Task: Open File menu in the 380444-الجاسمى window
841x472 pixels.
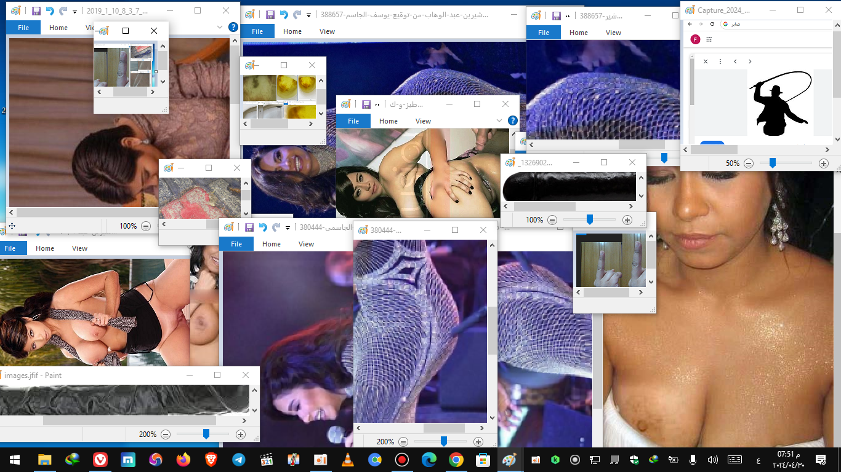Action: click(x=236, y=244)
